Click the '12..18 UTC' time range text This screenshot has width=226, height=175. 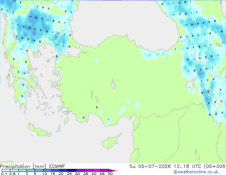coord(188,166)
